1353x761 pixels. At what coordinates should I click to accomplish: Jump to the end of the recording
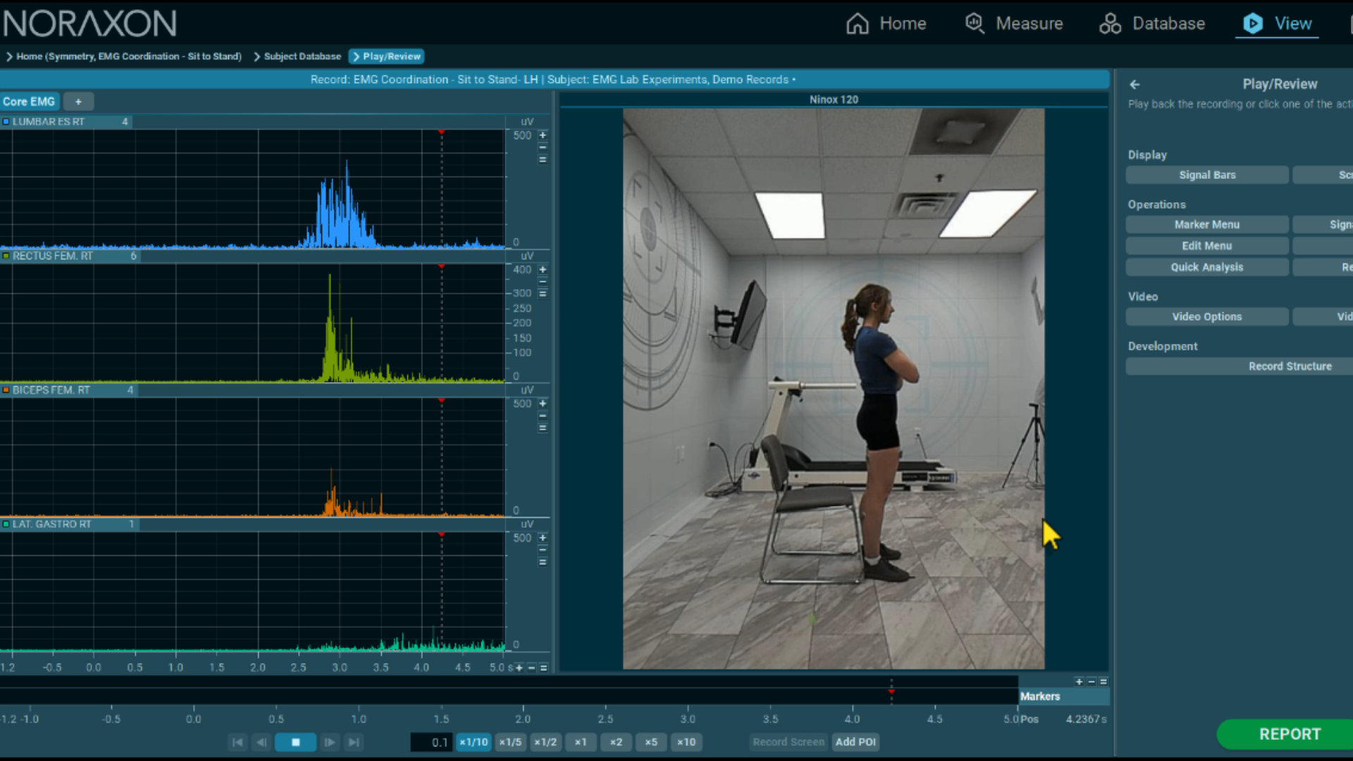[354, 742]
